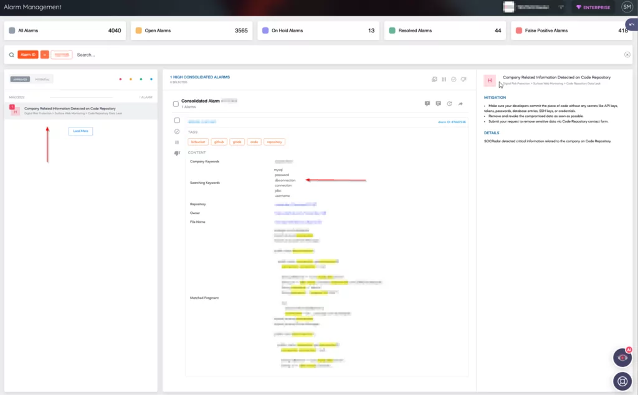Click the Alarm ID filter chip
This screenshot has width=638, height=395.
tap(28, 55)
